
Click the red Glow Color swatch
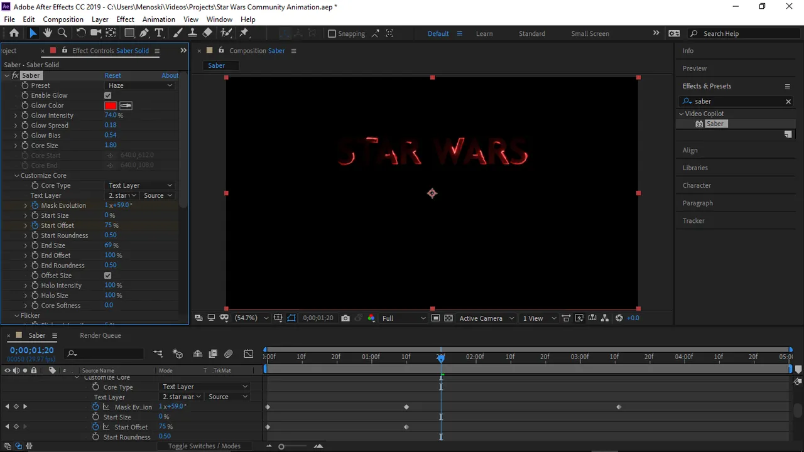tap(111, 105)
